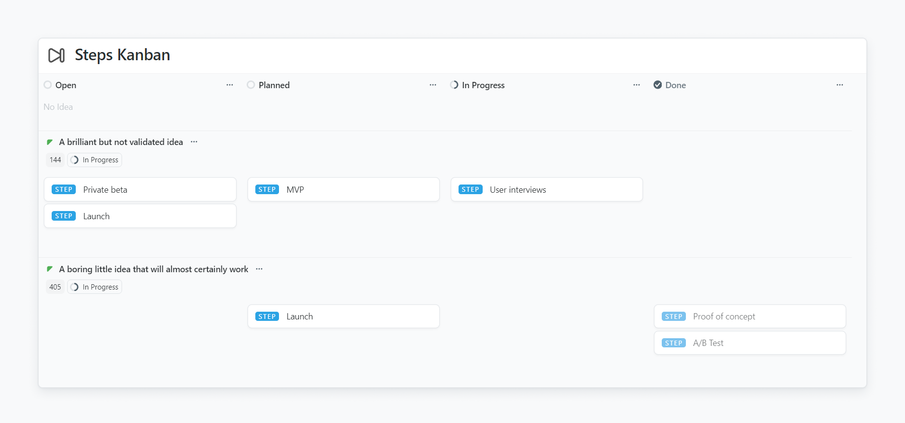905x423 pixels.
Task: Click the In Progress column half-circle icon
Action: pos(454,85)
